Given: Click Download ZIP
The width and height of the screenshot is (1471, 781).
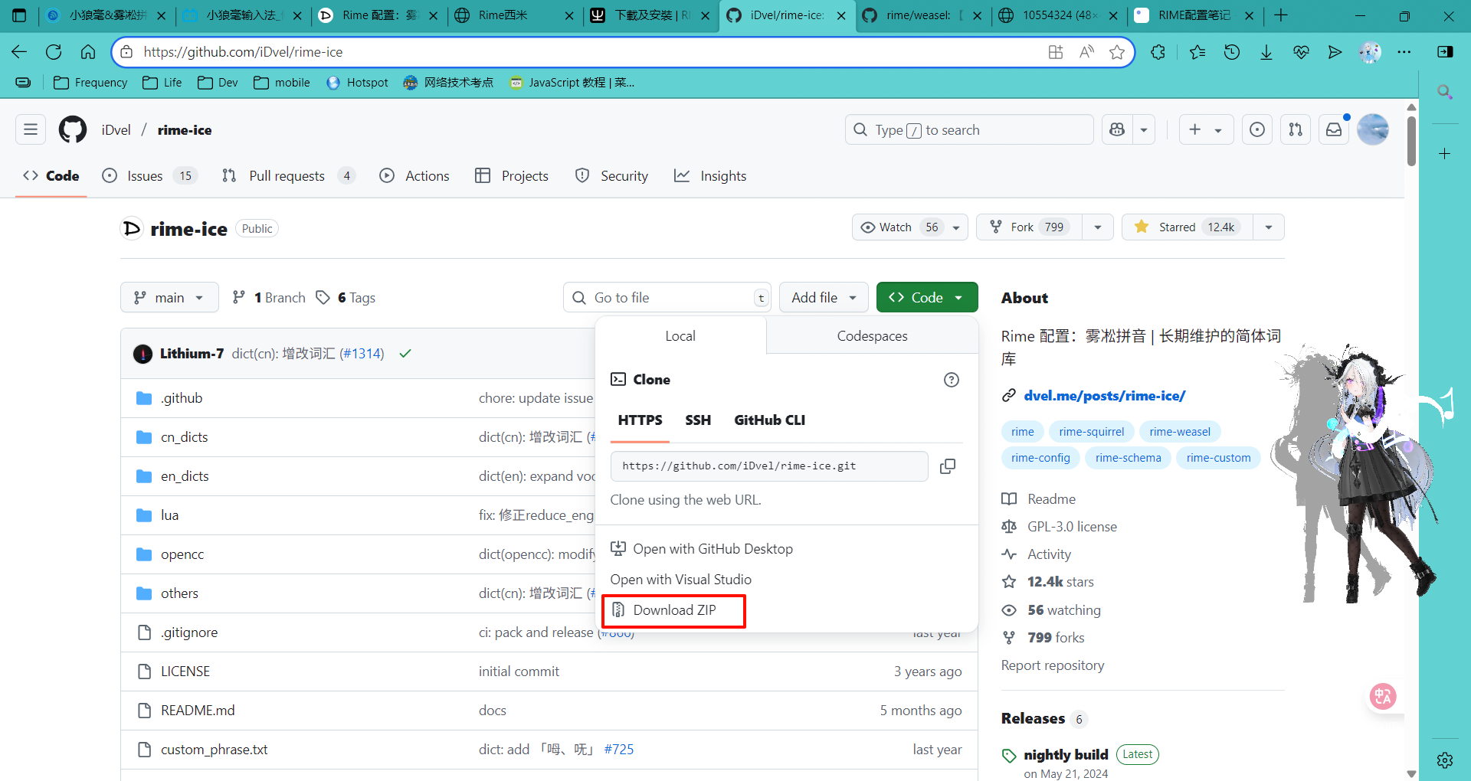Looking at the screenshot, I should point(673,610).
